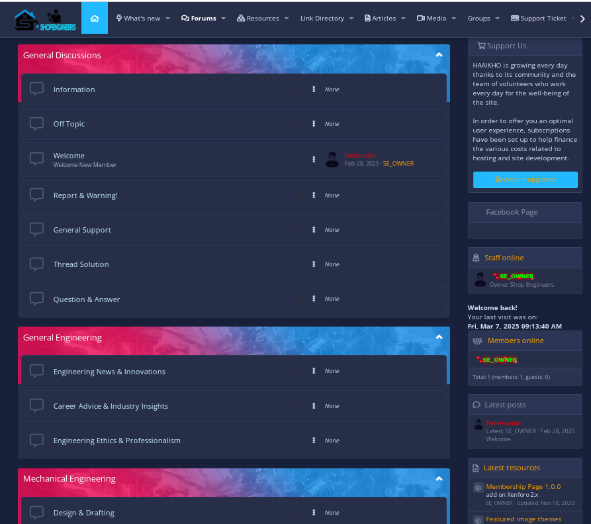Screen dimensions: 591x524
Task: Open the Thread Solution row three-dot menu
Action: tap(314, 264)
